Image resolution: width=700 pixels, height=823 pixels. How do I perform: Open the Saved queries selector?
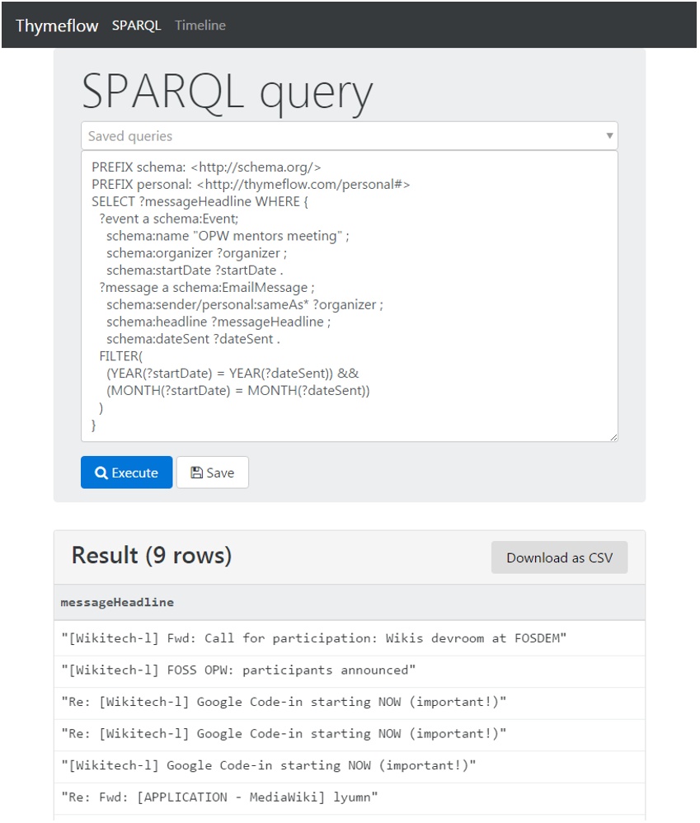[x=346, y=135]
